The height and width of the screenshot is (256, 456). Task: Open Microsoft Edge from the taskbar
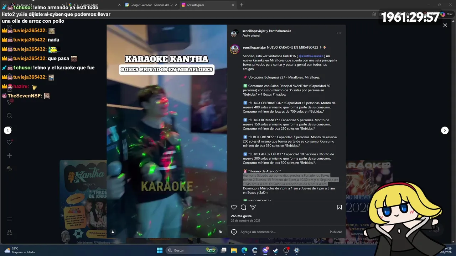pyautogui.click(x=244, y=250)
